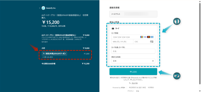Click the refund arrow icon beside 返金対象
The image size is (201, 92).
(x=130, y=83)
